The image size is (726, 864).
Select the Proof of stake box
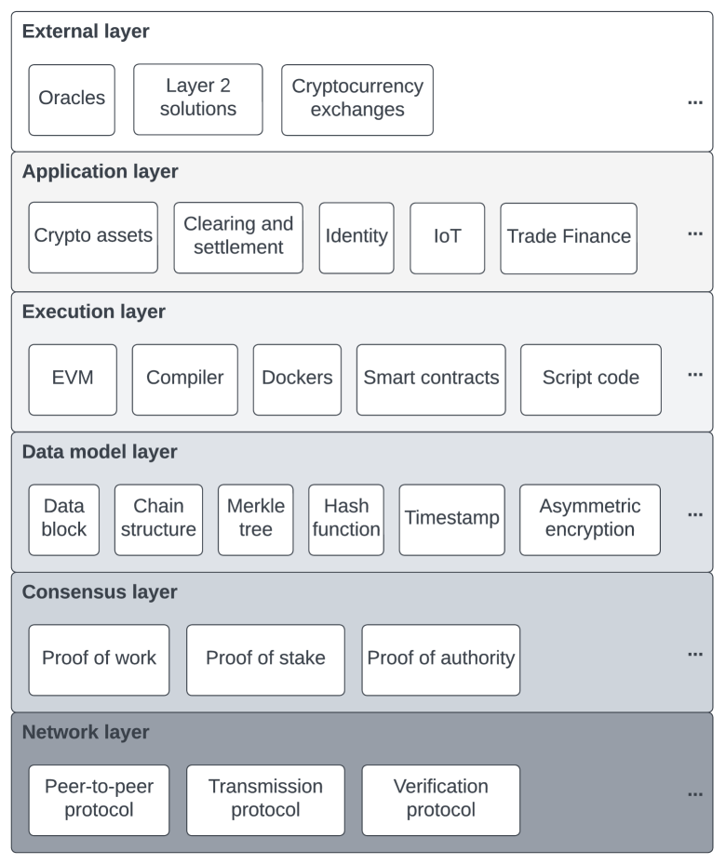click(x=265, y=659)
